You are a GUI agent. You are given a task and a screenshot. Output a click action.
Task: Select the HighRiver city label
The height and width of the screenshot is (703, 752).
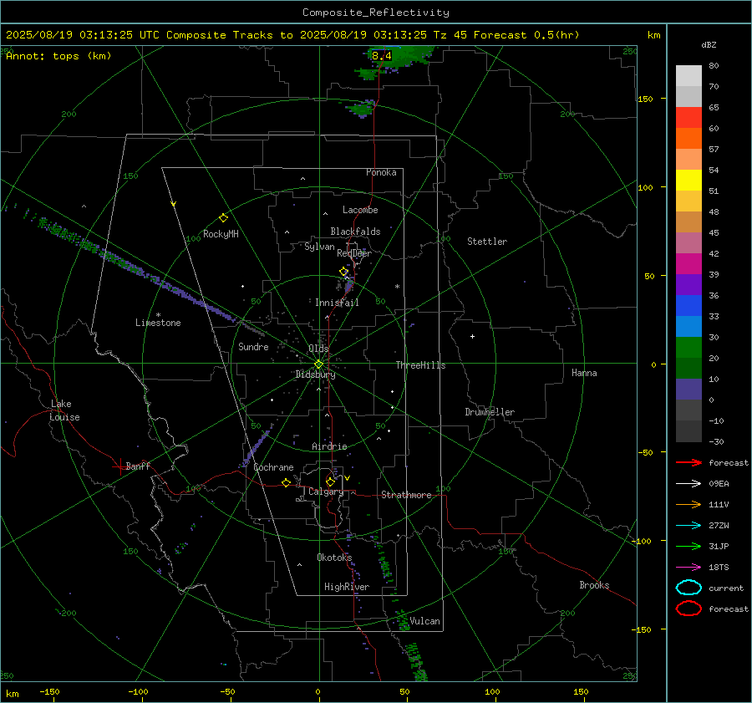click(347, 587)
